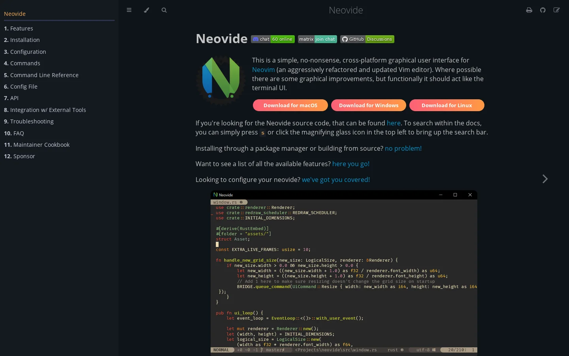Click the Neovide page heading
Viewport: 569px width, 356px height.
(x=222, y=38)
